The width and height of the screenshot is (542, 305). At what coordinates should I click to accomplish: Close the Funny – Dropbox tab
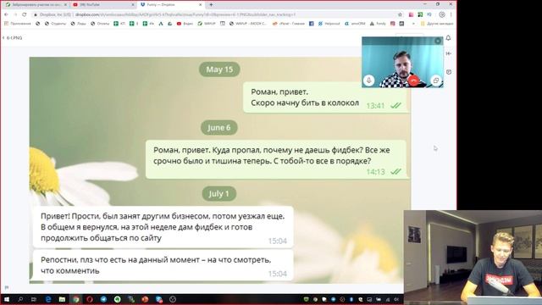point(200,5)
